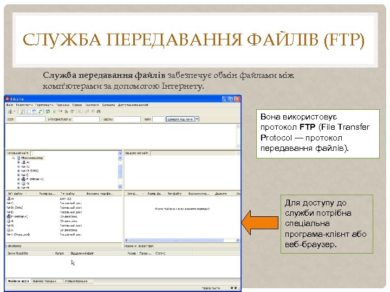Click the binoculars file search toolbar icon
This screenshot has height=292, width=390.
[x=99, y=111]
